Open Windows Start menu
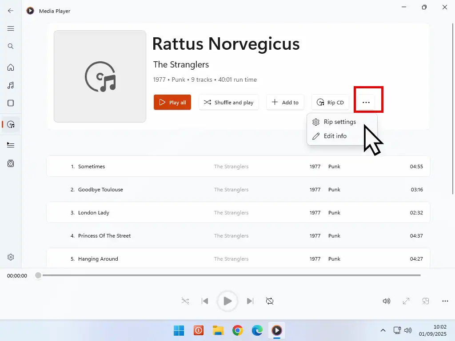Screen dimensions: 455x341 click(x=179, y=330)
